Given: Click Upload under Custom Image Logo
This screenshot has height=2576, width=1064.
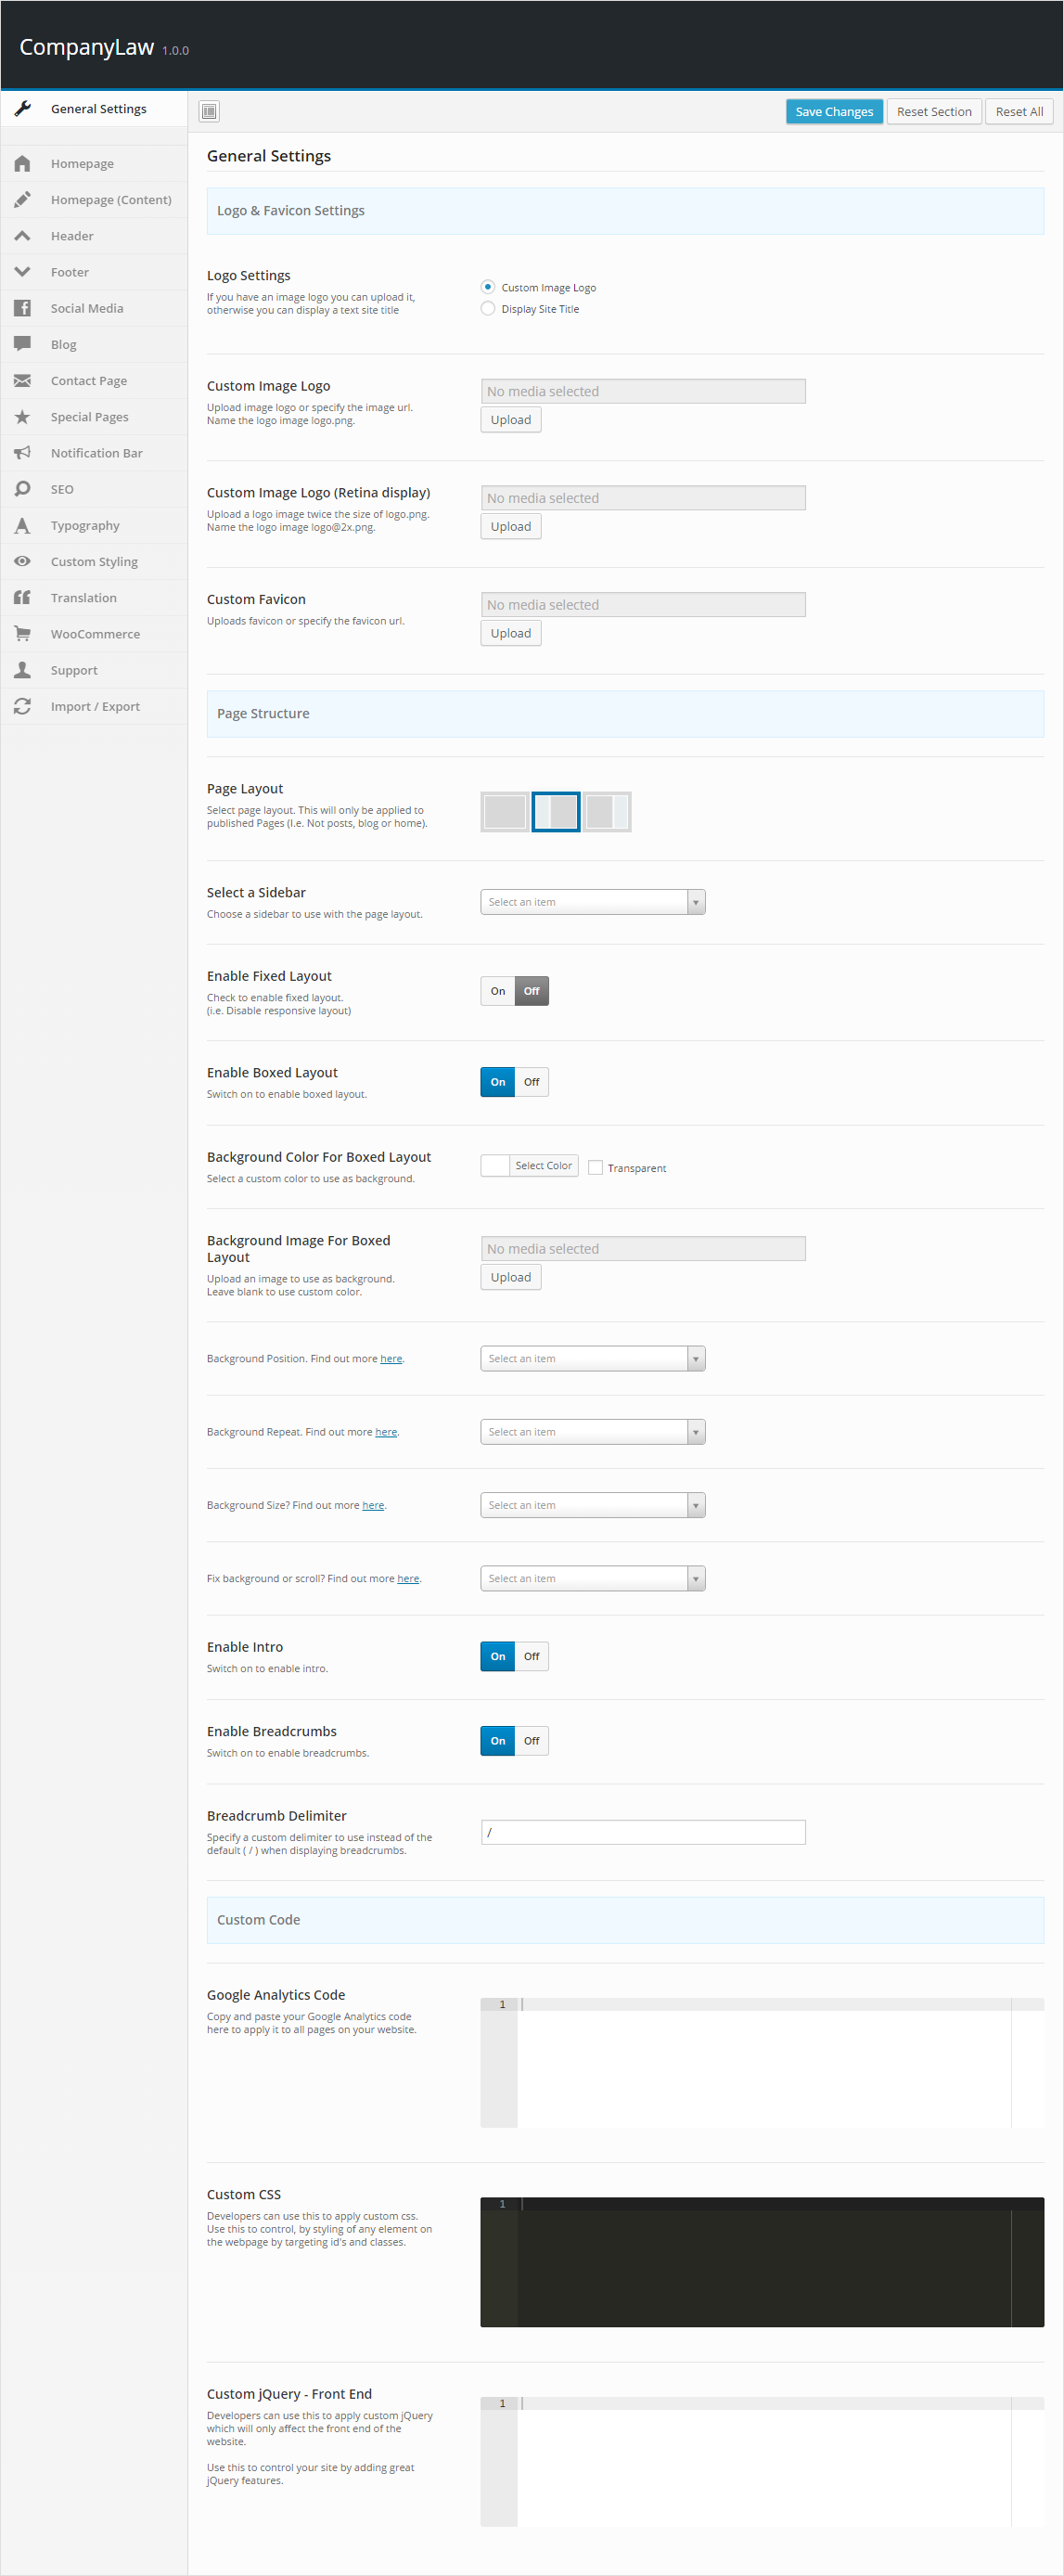Looking at the screenshot, I should point(511,420).
